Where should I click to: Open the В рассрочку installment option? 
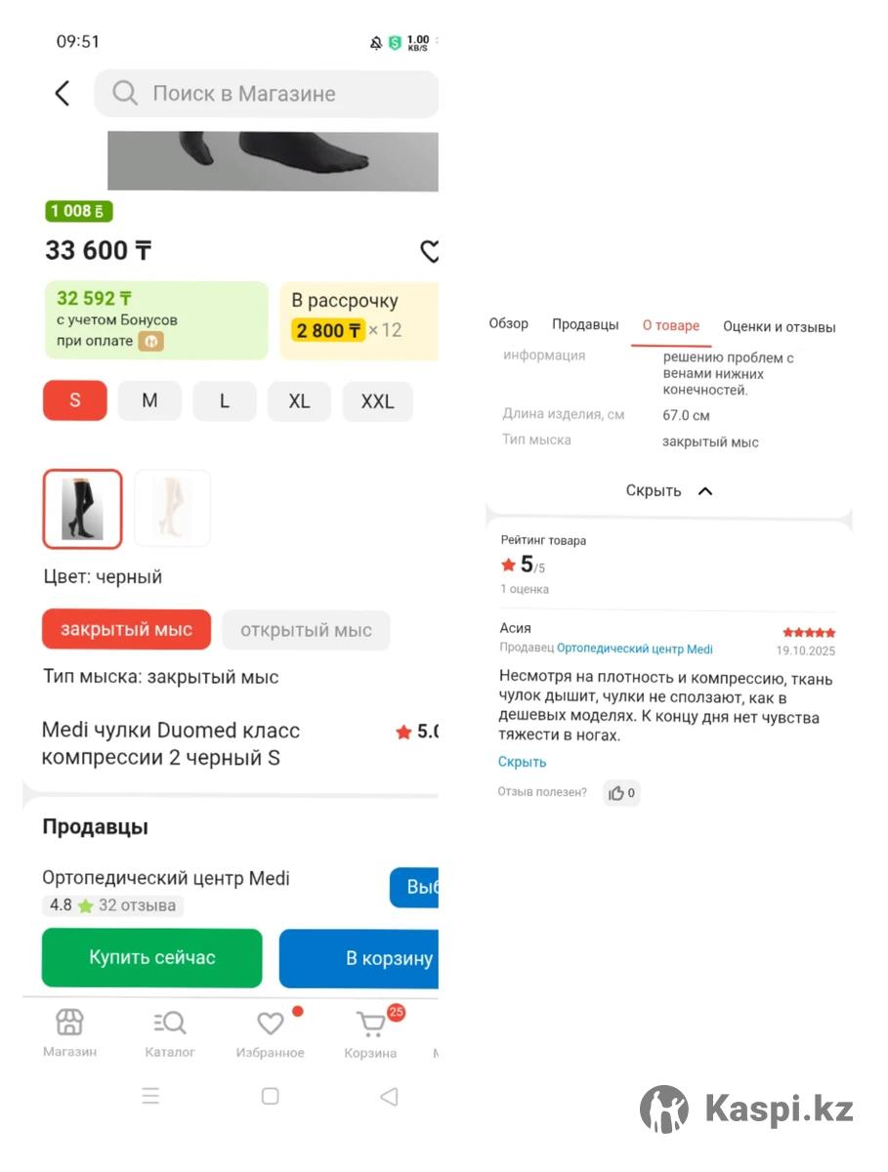pos(359,319)
